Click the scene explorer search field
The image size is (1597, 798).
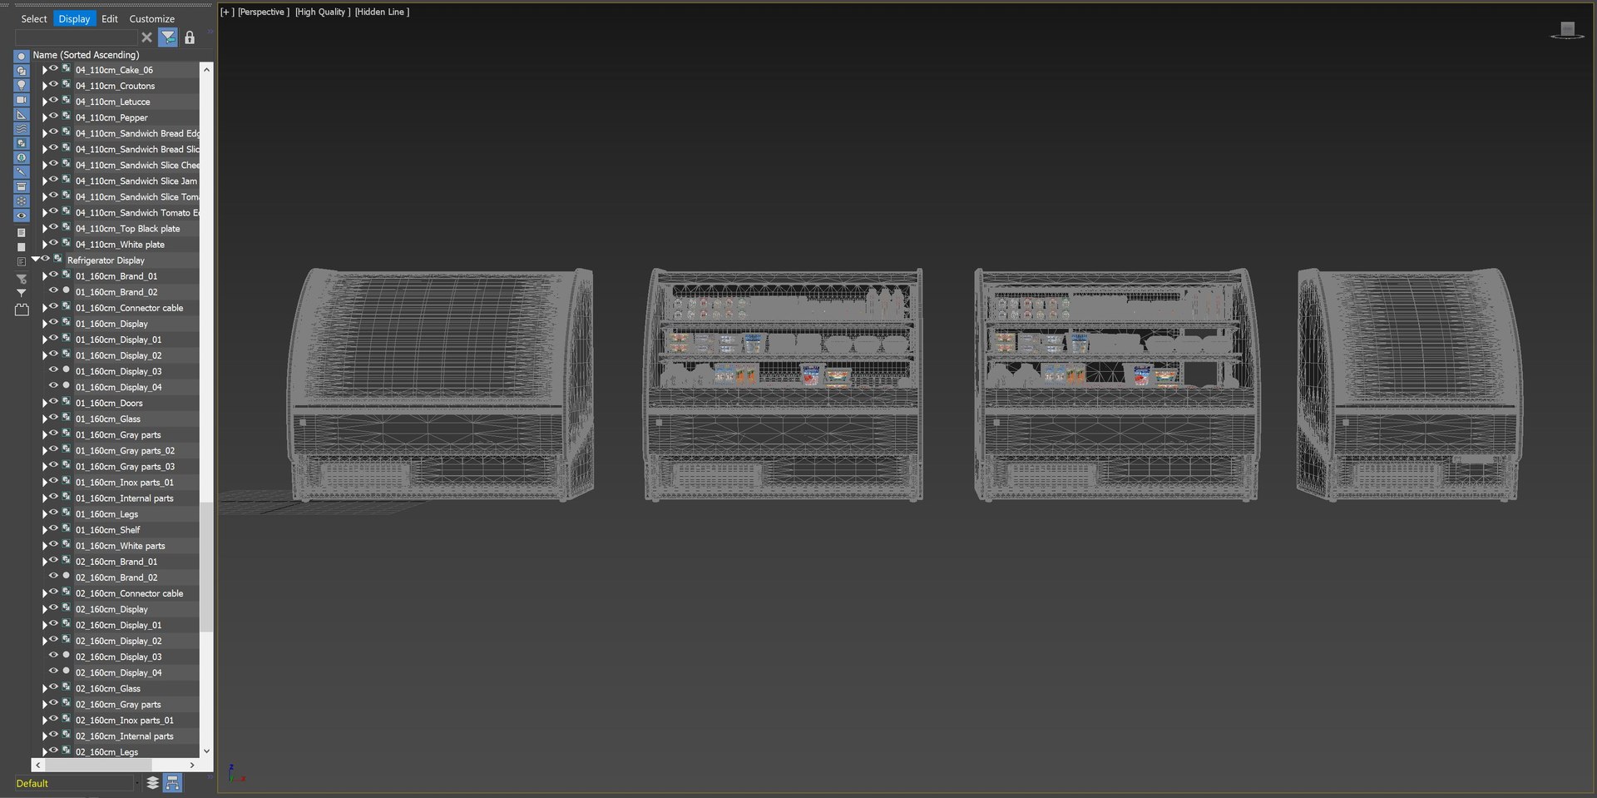coord(76,37)
